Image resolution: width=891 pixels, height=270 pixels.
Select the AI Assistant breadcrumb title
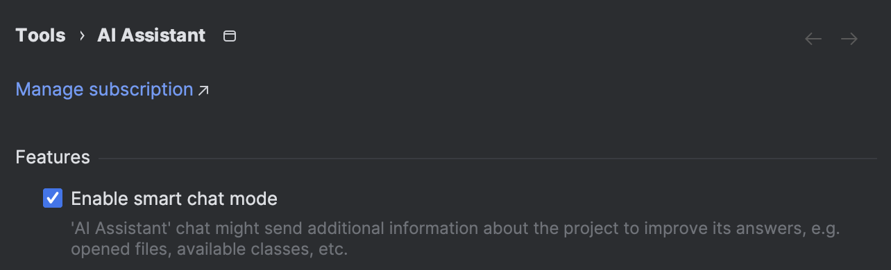(151, 35)
